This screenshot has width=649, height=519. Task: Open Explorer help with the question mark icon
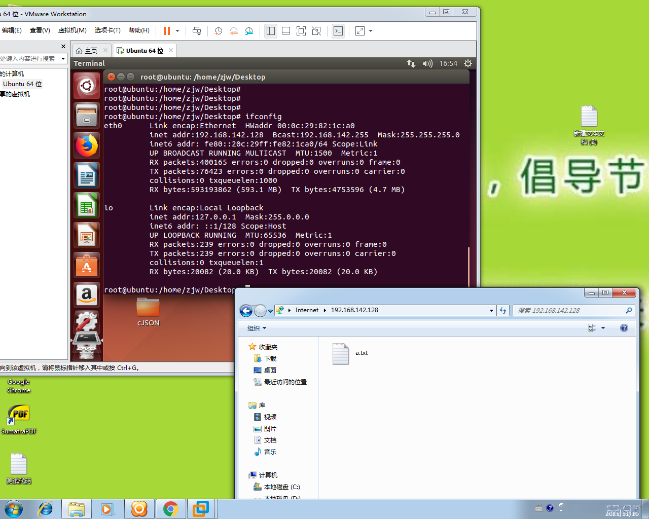[x=624, y=328]
